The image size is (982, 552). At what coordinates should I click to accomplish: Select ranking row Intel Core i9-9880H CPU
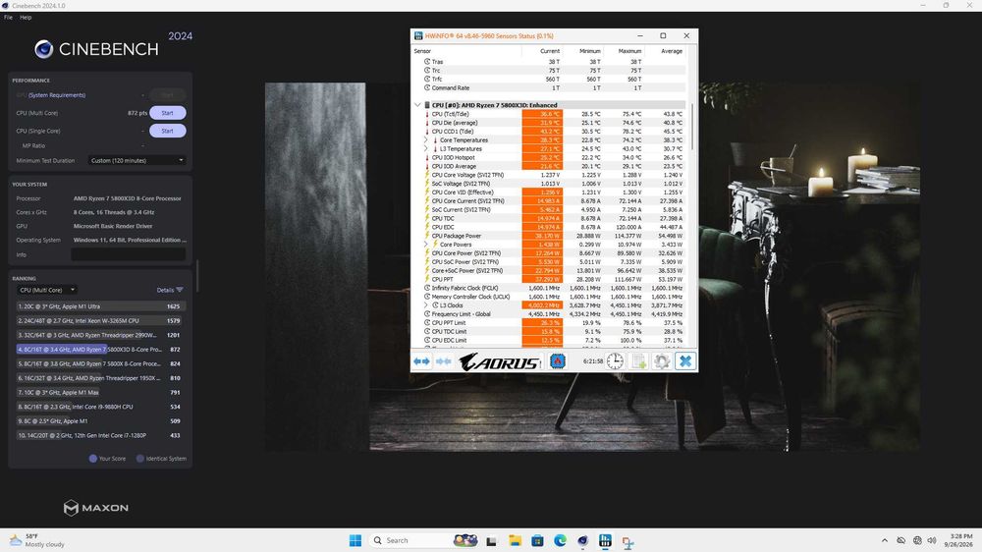pyautogui.click(x=99, y=407)
